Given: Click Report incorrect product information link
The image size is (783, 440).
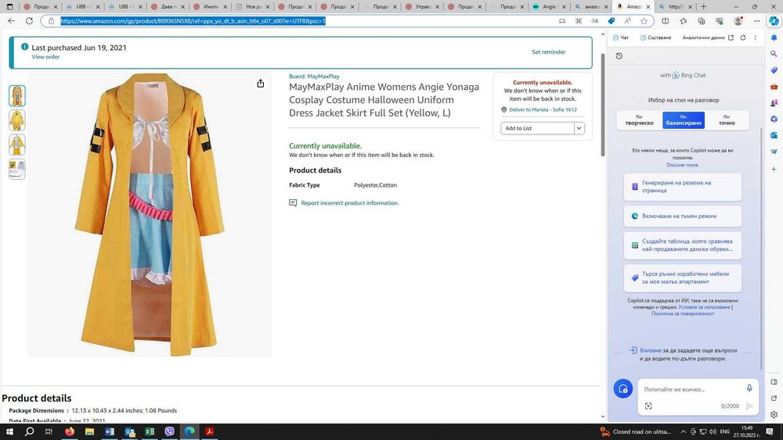Looking at the screenshot, I should pos(349,203).
